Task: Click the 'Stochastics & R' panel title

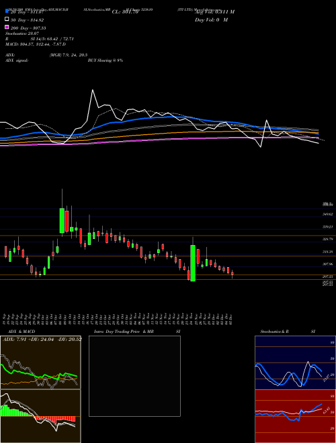Action: click(x=274, y=332)
